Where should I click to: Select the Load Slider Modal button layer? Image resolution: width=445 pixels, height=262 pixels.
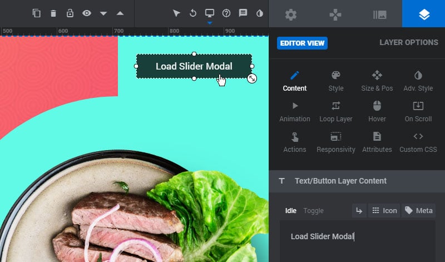[194, 66]
